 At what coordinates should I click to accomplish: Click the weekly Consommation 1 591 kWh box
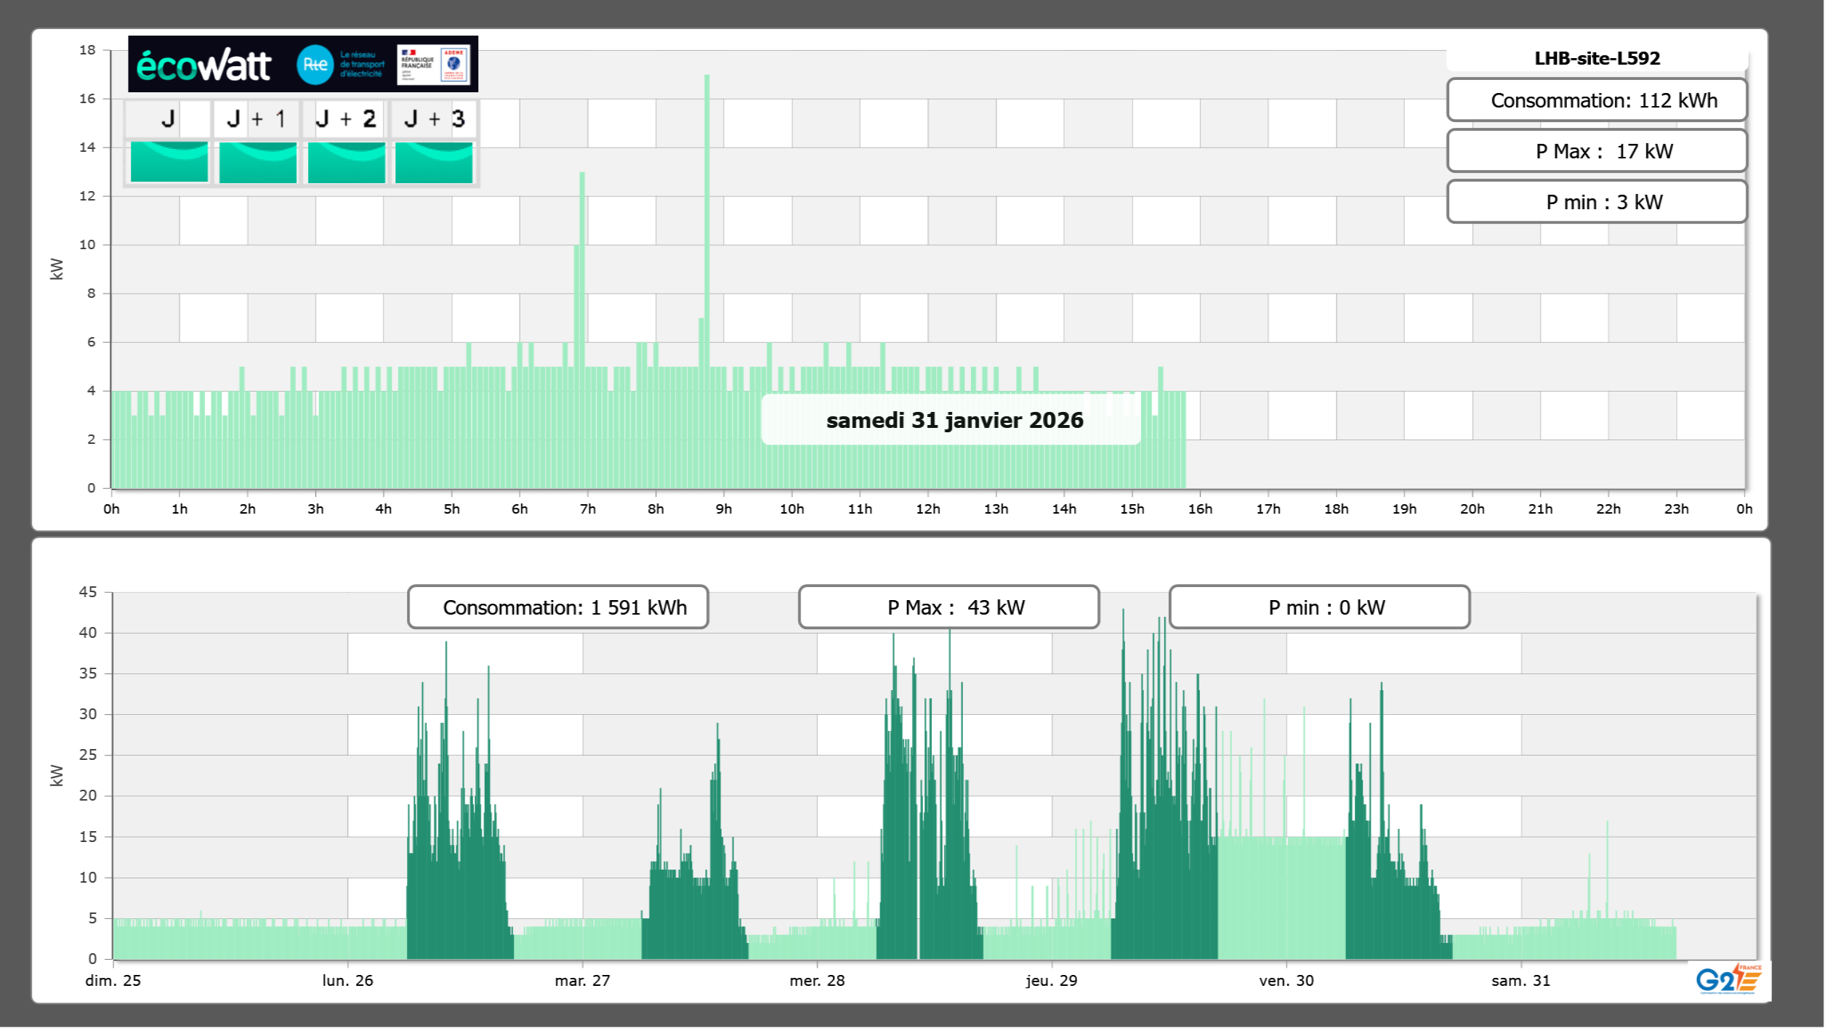557,607
